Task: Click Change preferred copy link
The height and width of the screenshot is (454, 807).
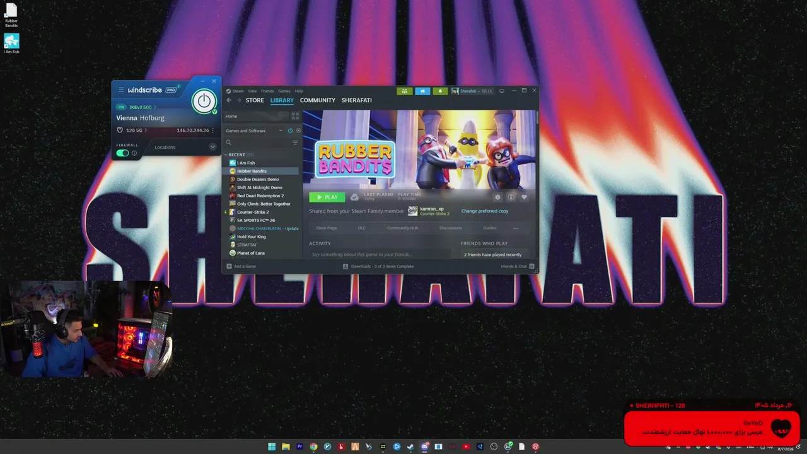Action: coord(485,211)
